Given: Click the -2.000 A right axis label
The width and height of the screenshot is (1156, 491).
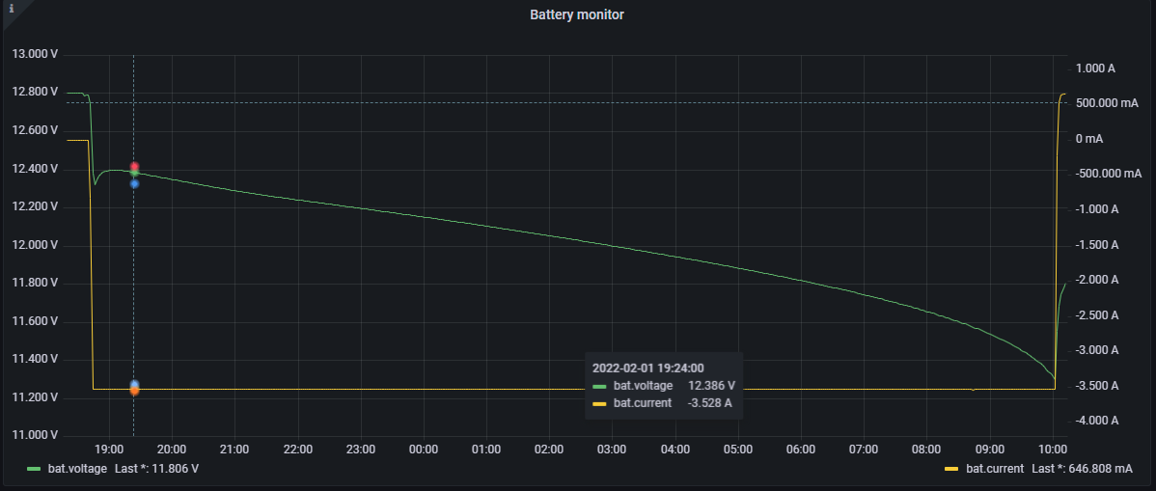Looking at the screenshot, I should (x=1097, y=280).
